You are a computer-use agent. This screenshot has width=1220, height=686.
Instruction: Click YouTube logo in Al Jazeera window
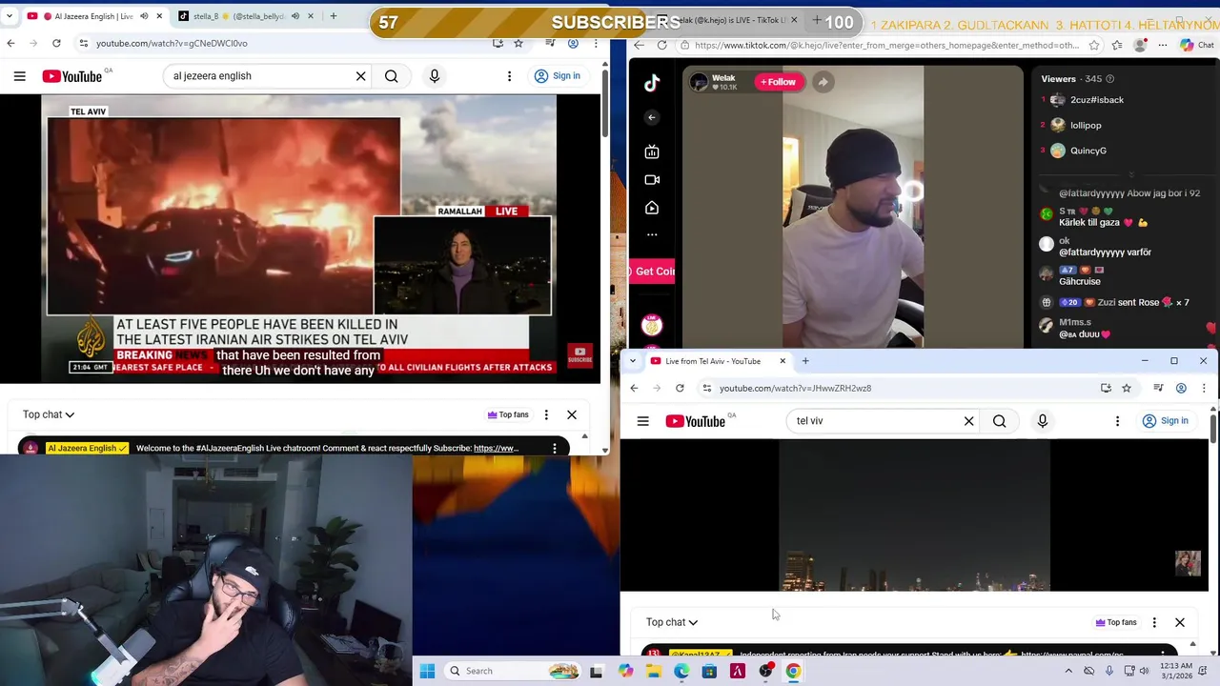tap(72, 76)
